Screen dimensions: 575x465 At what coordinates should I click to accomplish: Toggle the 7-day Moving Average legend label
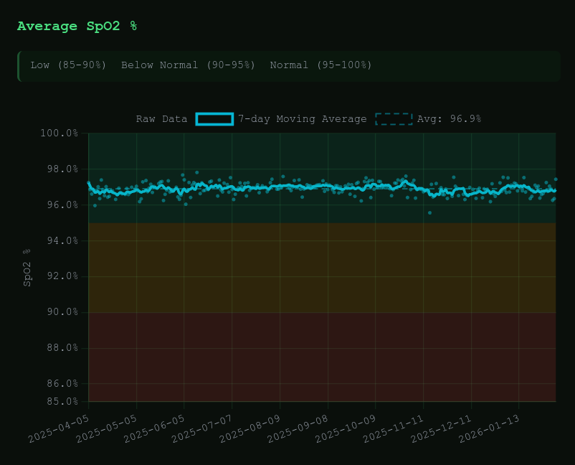point(302,119)
